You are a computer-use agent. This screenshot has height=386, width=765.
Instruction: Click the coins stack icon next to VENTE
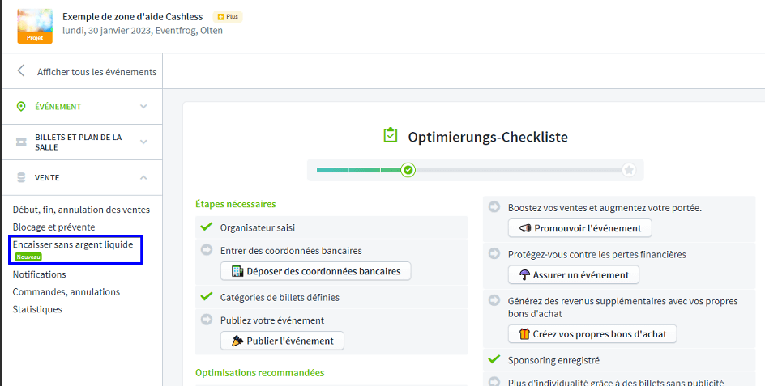coord(21,177)
